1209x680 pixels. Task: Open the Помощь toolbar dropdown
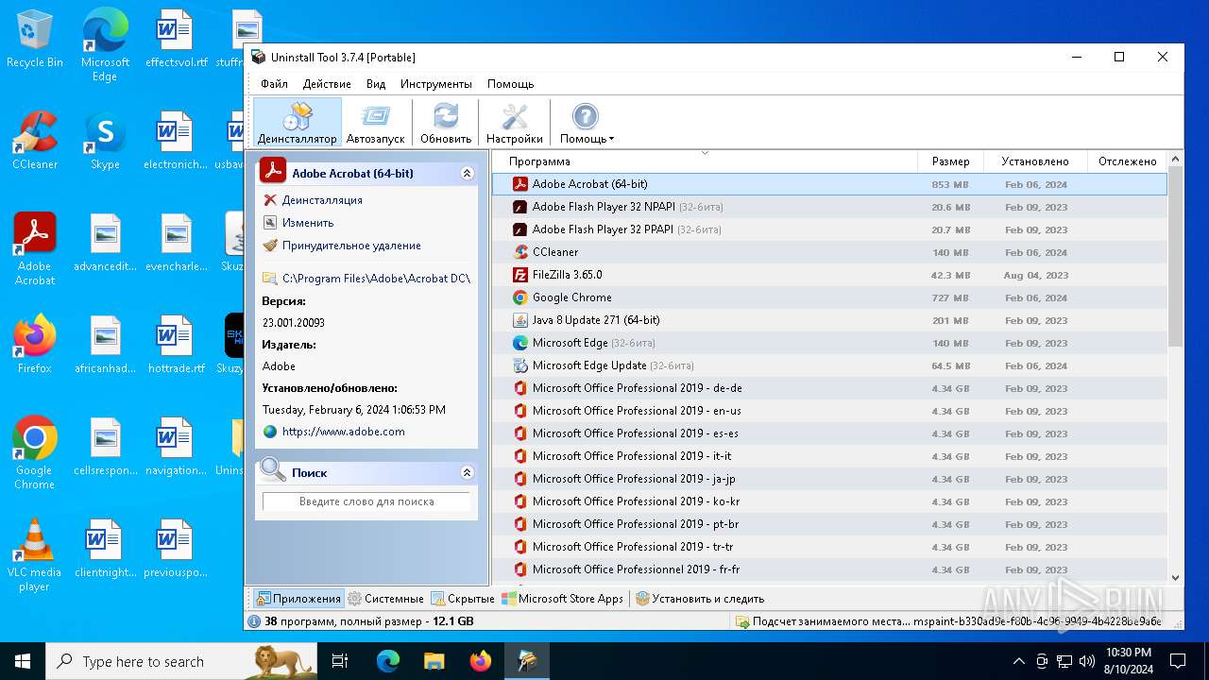[587, 123]
